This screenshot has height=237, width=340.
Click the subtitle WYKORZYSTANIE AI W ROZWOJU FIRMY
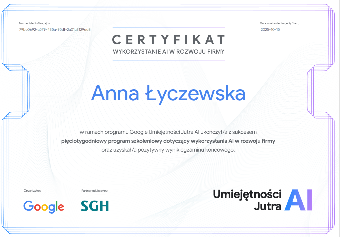pos(168,52)
